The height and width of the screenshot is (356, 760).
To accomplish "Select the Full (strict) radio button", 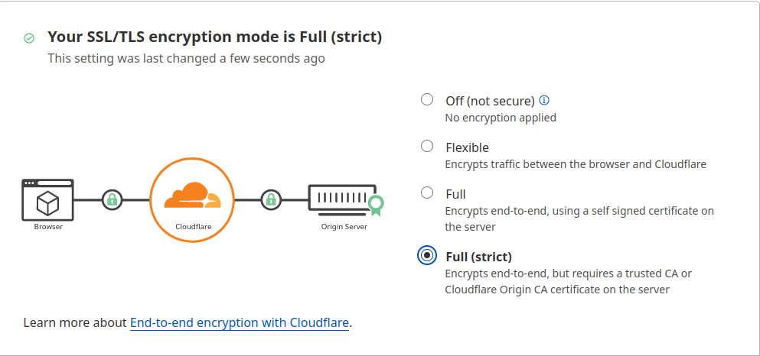I will (427, 256).
